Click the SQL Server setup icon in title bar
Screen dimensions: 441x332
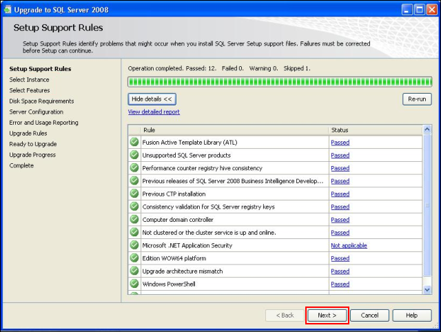point(8,10)
